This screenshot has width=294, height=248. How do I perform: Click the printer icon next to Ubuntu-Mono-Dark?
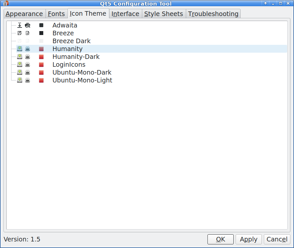click(28, 72)
